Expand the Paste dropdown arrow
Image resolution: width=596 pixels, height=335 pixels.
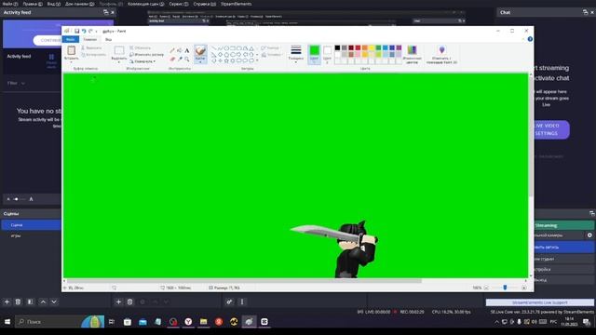71,61
